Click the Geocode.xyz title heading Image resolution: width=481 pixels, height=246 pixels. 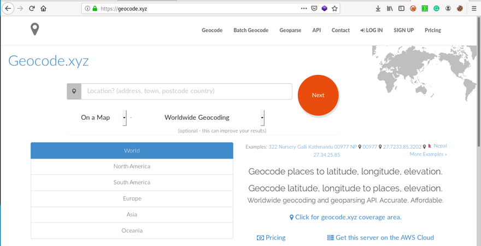[49, 61]
